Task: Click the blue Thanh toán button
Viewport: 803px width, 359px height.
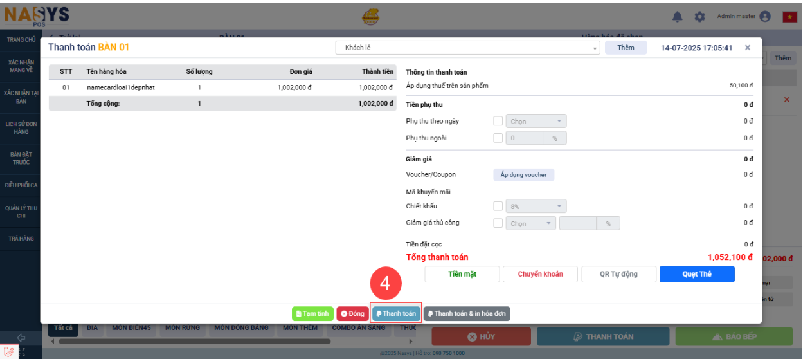Action: pyautogui.click(x=396, y=314)
